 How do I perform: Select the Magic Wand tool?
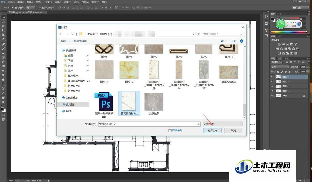[x=3, y=31]
